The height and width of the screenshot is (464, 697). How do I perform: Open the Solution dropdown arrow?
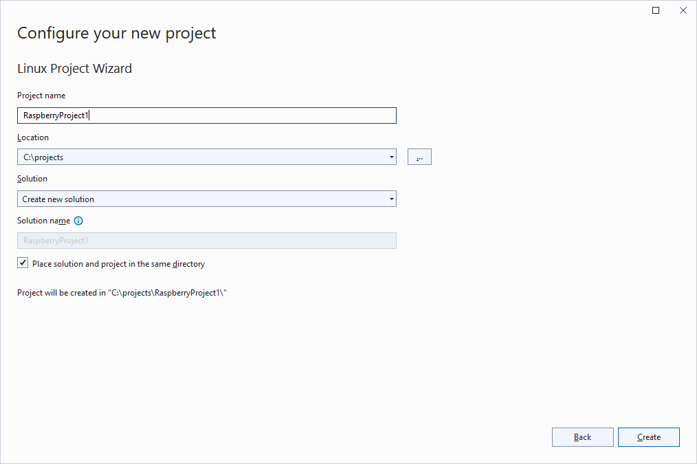pos(391,199)
